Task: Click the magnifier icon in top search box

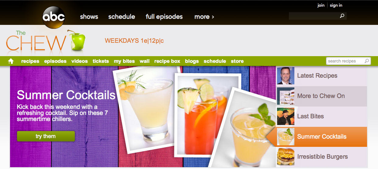Action: pos(342,16)
